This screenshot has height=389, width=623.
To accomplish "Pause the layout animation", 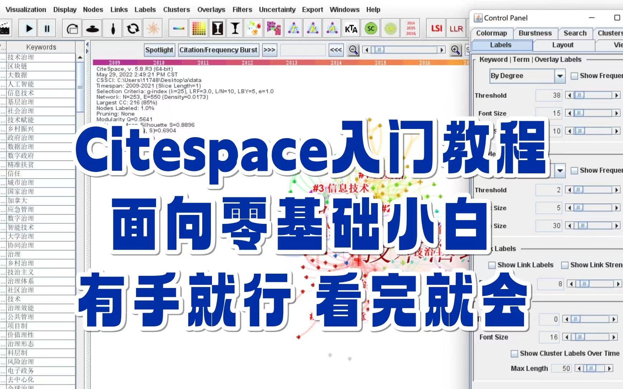I will (47, 28).
